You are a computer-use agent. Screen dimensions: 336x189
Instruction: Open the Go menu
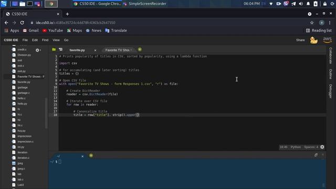(x=66, y=40)
